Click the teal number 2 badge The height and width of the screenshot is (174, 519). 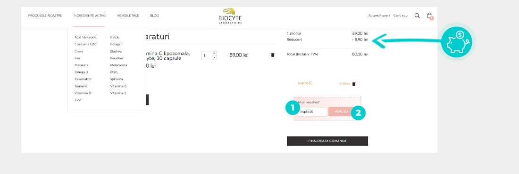(x=358, y=113)
